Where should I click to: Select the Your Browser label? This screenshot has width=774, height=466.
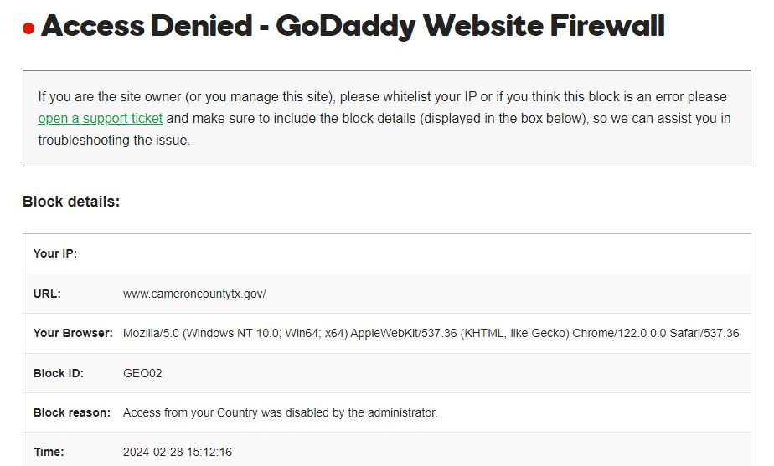tap(73, 333)
